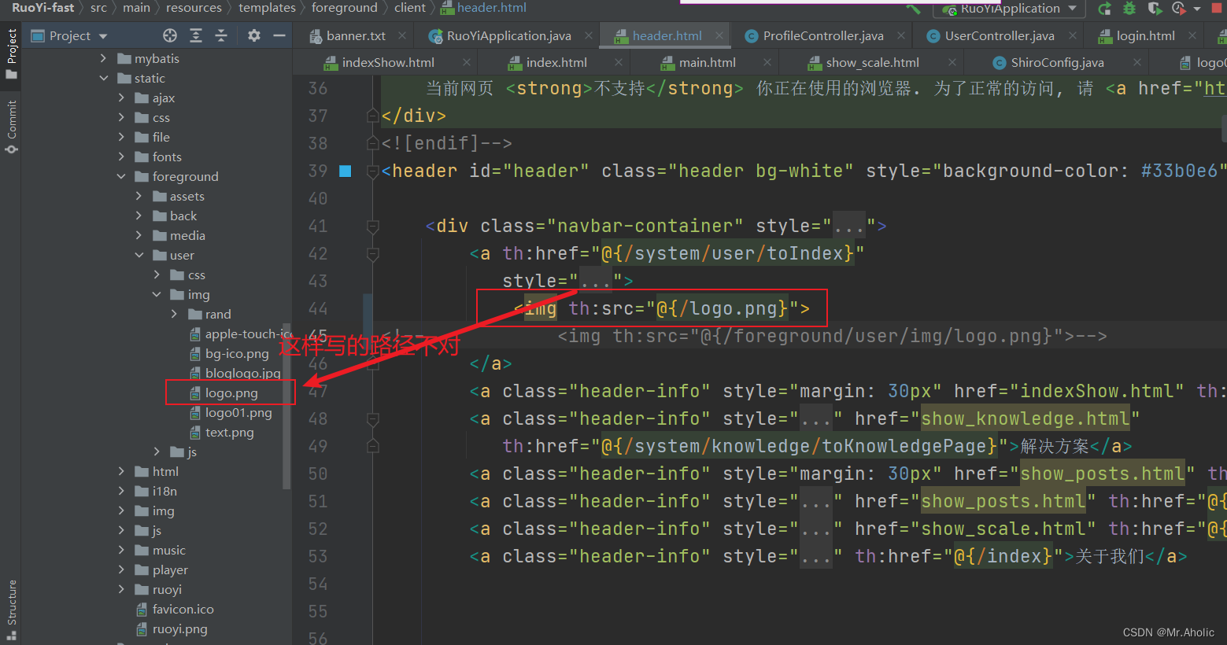Select logo.png file in tree
This screenshot has height=645, width=1227.
coord(231,393)
